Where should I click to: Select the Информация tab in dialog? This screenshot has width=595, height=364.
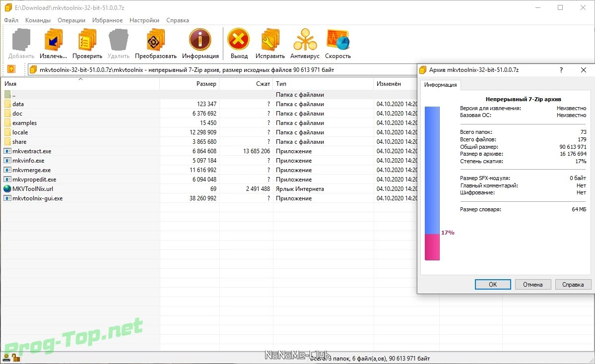[440, 85]
